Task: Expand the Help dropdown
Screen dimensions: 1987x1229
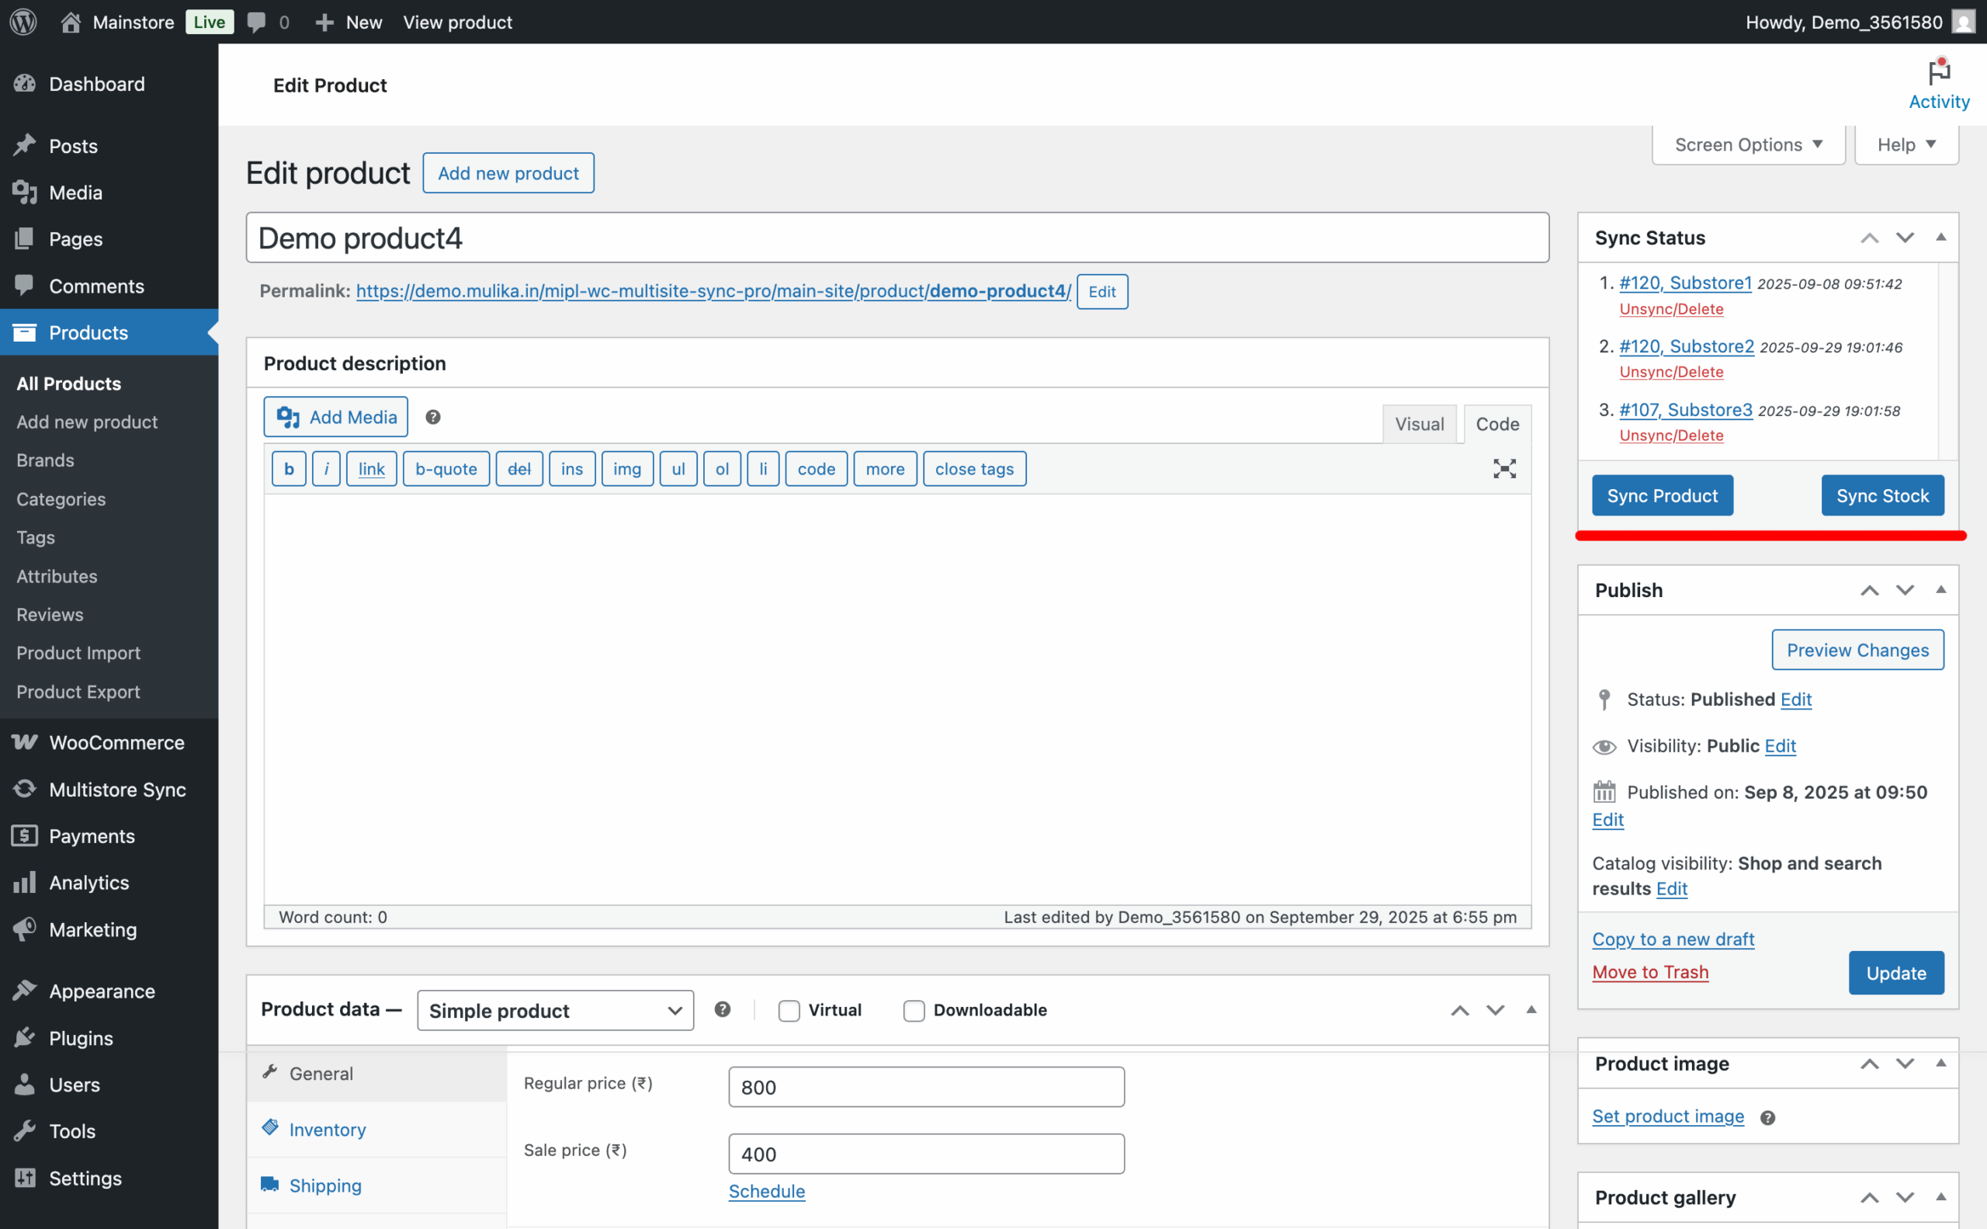Action: [1906, 144]
